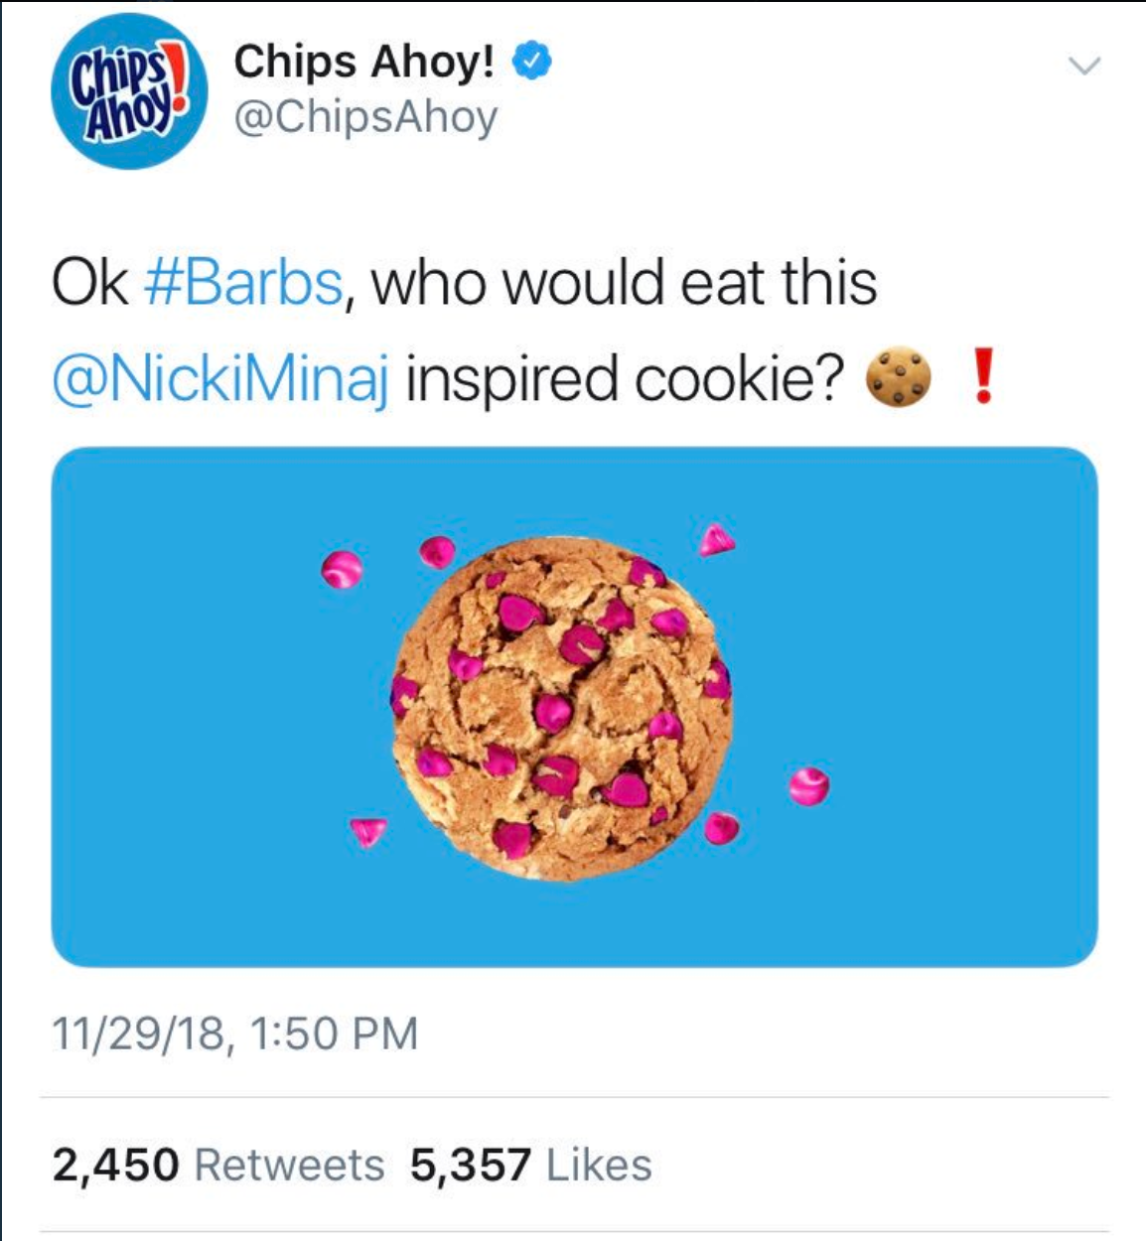The width and height of the screenshot is (1146, 1241).
Task: Click the pink swirl chip right of the cookie
Action: pos(809,786)
